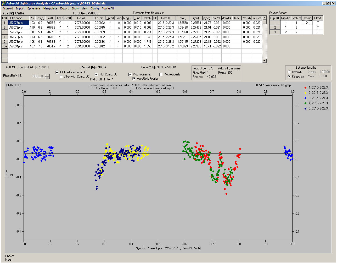Viewport: 337px width, 263px height.
Task: Open the Export menu
Action: click(x=64, y=8)
